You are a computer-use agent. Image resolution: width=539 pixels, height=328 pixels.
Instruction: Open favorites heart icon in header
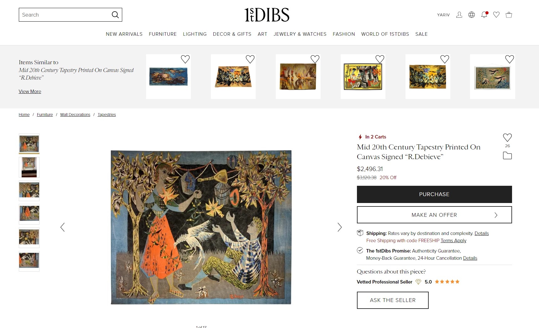click(496, 15)
